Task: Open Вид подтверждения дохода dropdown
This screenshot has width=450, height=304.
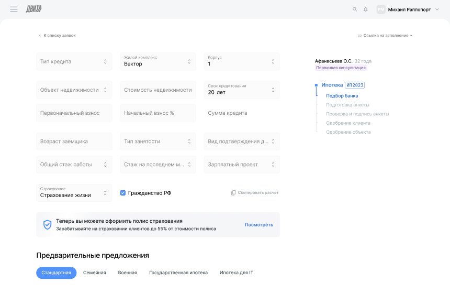Action: pos(242,141)
